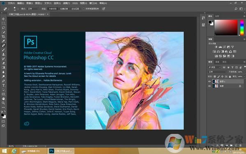Image resolution: width=246 pixels, height=154 pixels.
Task: Open the Properties panel icon below History
Action: (203, 25)
